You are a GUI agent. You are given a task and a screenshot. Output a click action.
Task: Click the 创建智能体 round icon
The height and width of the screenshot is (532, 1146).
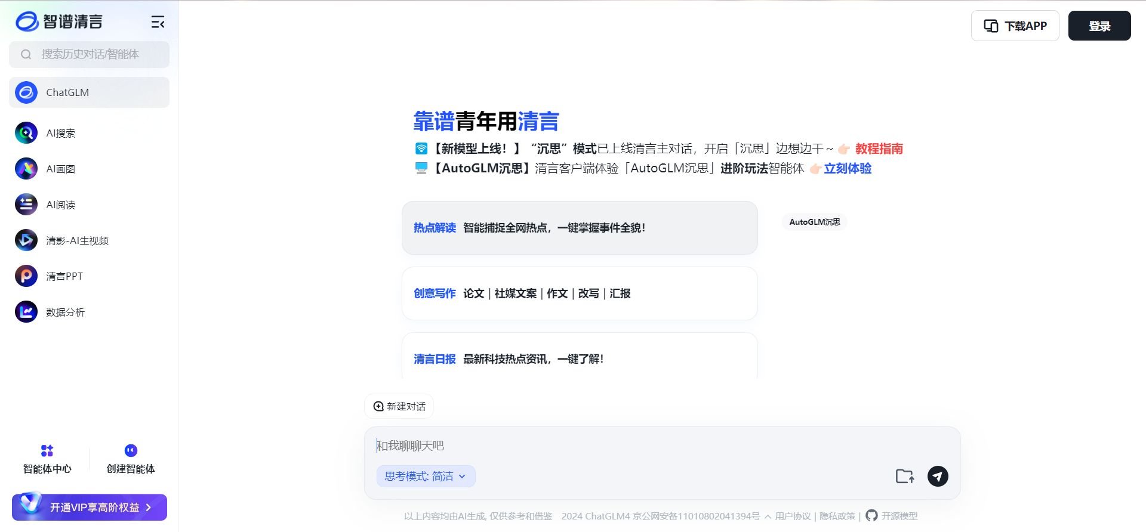coord(131,450)
